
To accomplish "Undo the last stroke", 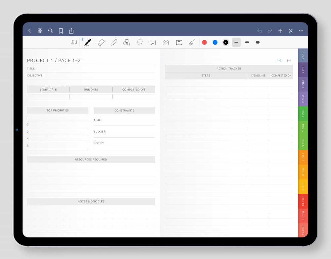I will click(260, 31).
